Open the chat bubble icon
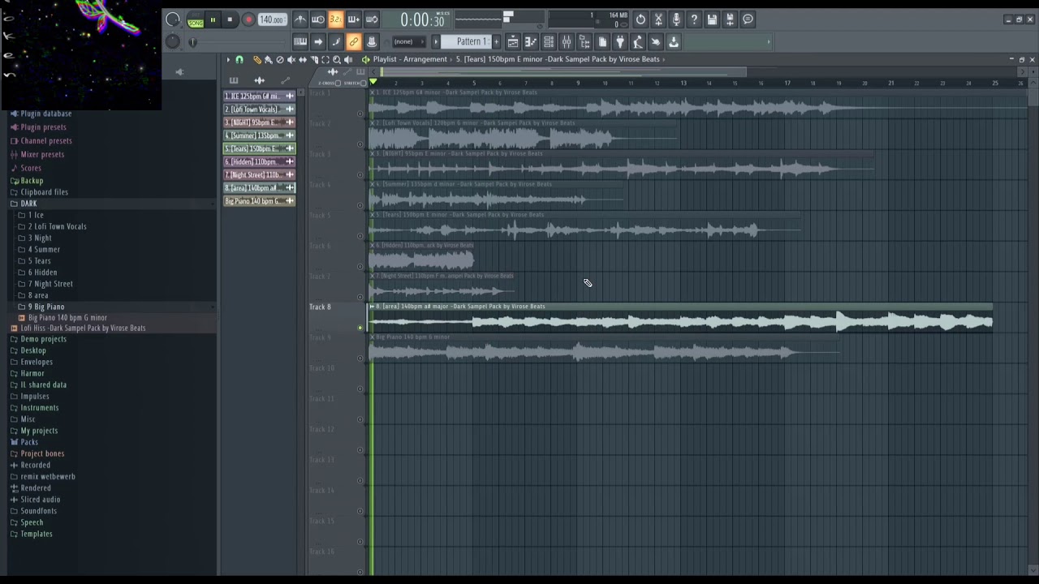1039x584 pixels. (748, 19)
